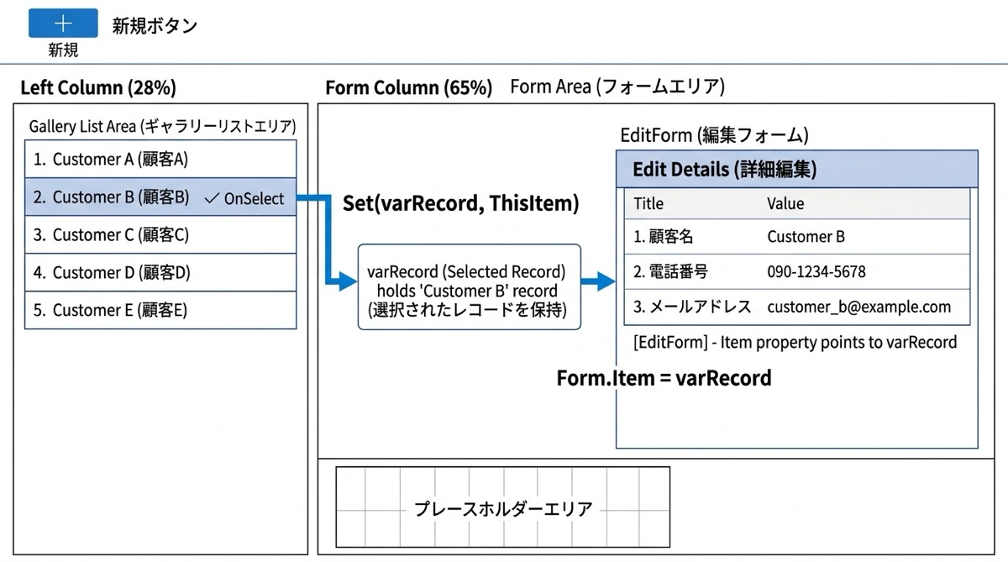Select Customer C in the gallery list

pos(160,235)
